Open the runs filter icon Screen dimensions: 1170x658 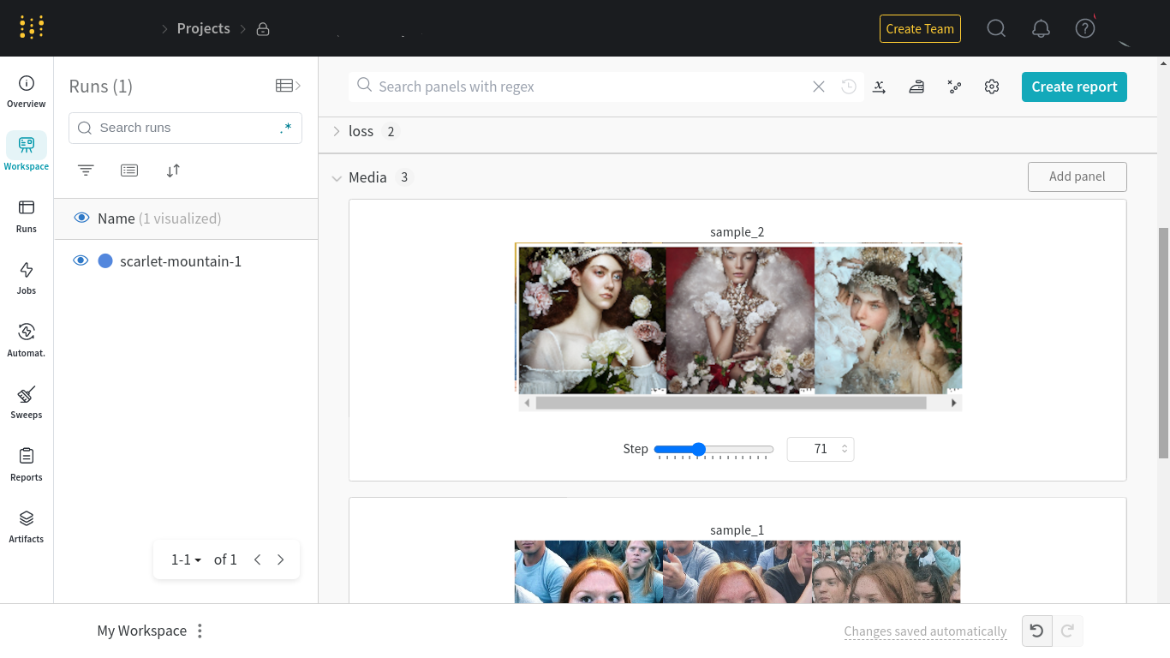pyautogui.click(x=86, y=170)
